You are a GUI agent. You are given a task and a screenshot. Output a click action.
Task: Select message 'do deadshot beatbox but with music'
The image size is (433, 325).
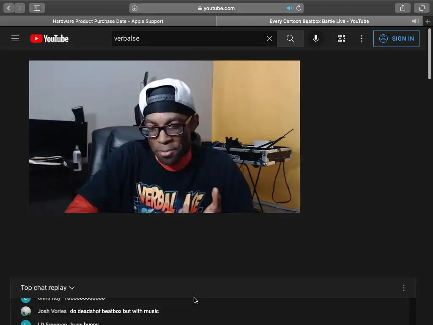pos(114,311)
